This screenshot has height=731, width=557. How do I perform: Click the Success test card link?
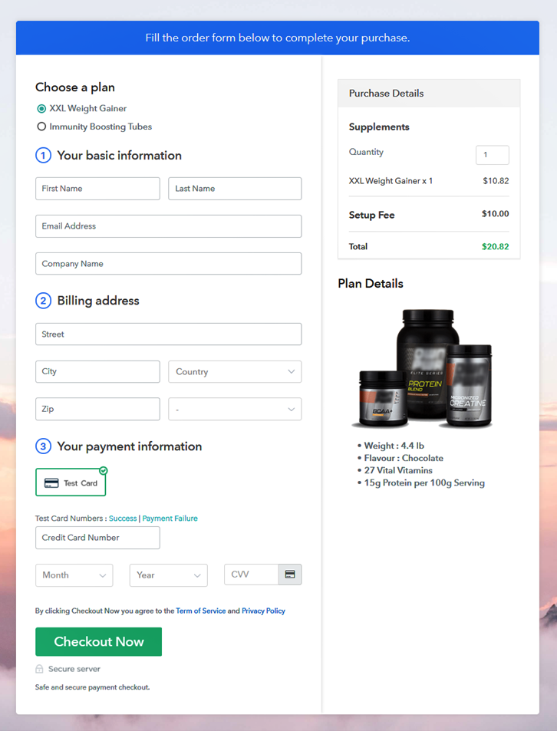pyautogui.click(x=123, y=519)
